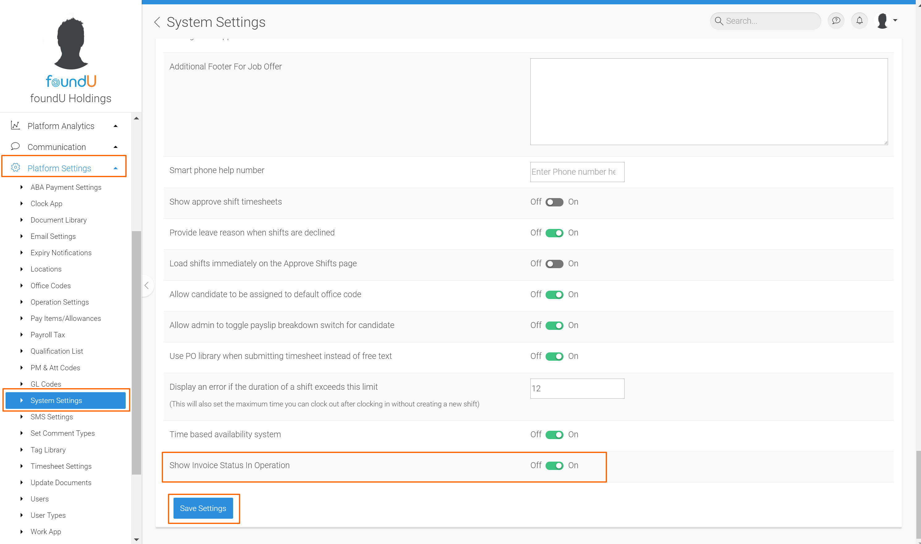Open the notifications bell
This screenshot has height=544, width=921.
(859, 21)
